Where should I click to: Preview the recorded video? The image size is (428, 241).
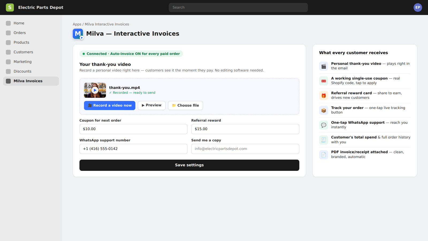(152, 106)
